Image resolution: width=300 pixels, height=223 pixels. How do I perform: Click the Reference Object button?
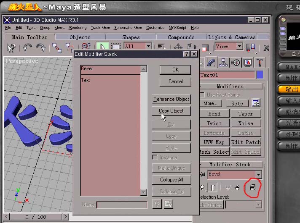(171, 99)
